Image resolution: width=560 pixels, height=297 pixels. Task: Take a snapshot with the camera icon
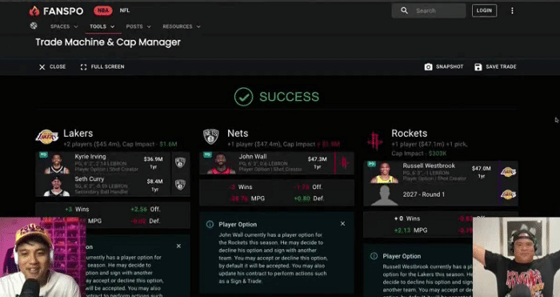click(x=428, y=66)
